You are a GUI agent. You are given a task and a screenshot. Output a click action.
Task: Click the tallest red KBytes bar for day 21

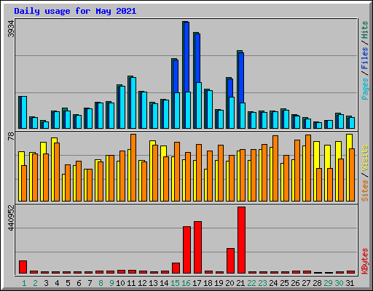point(241,240)
